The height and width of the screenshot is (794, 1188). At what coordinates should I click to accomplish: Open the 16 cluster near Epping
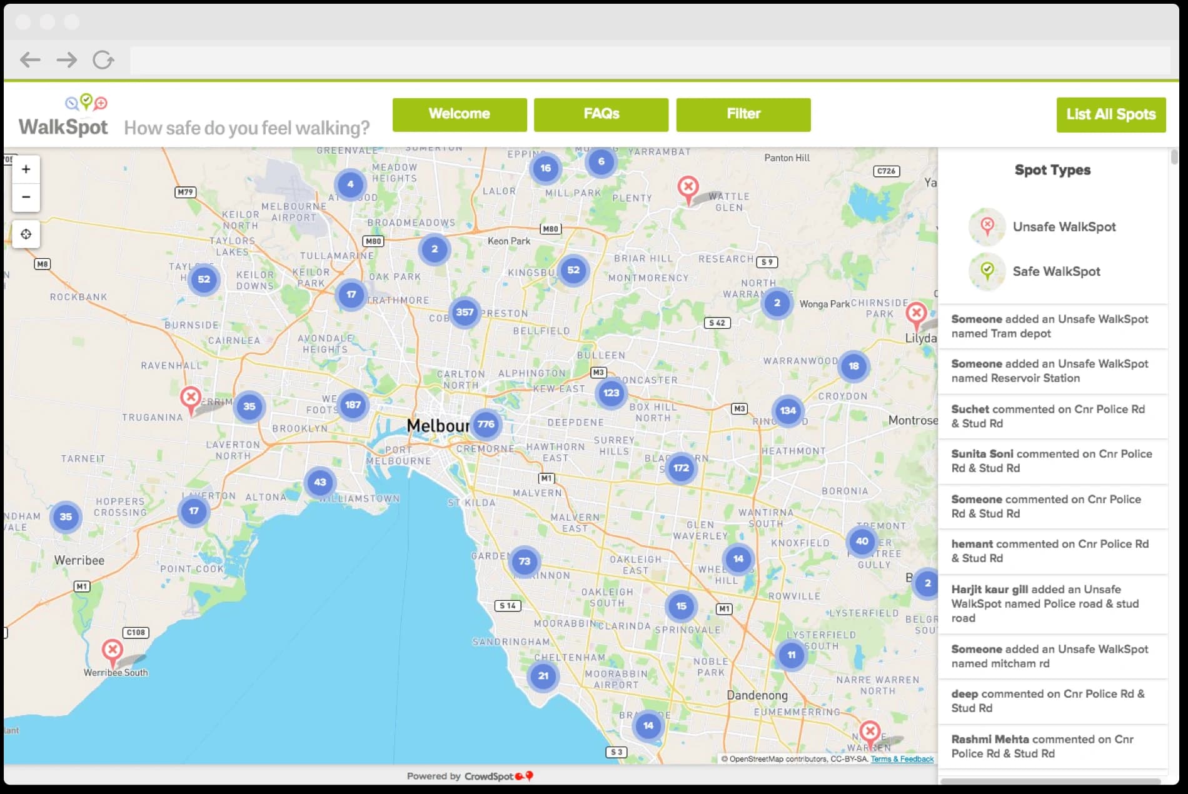click(x=545, y=168)
